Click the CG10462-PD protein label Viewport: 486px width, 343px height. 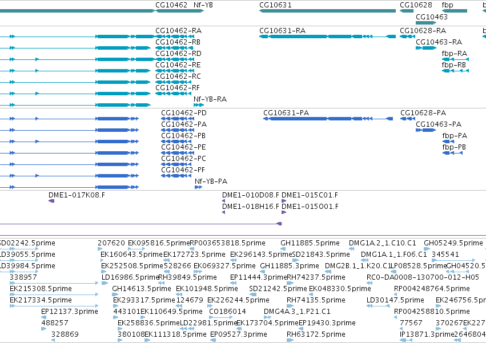tap(184, 113)
